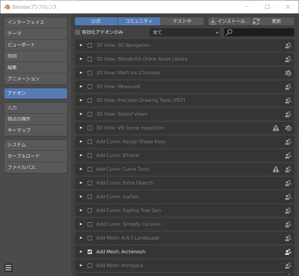Open the アニメーション preferences section
The width and height of the screenshot is (299, 276).
pos(36,79)
